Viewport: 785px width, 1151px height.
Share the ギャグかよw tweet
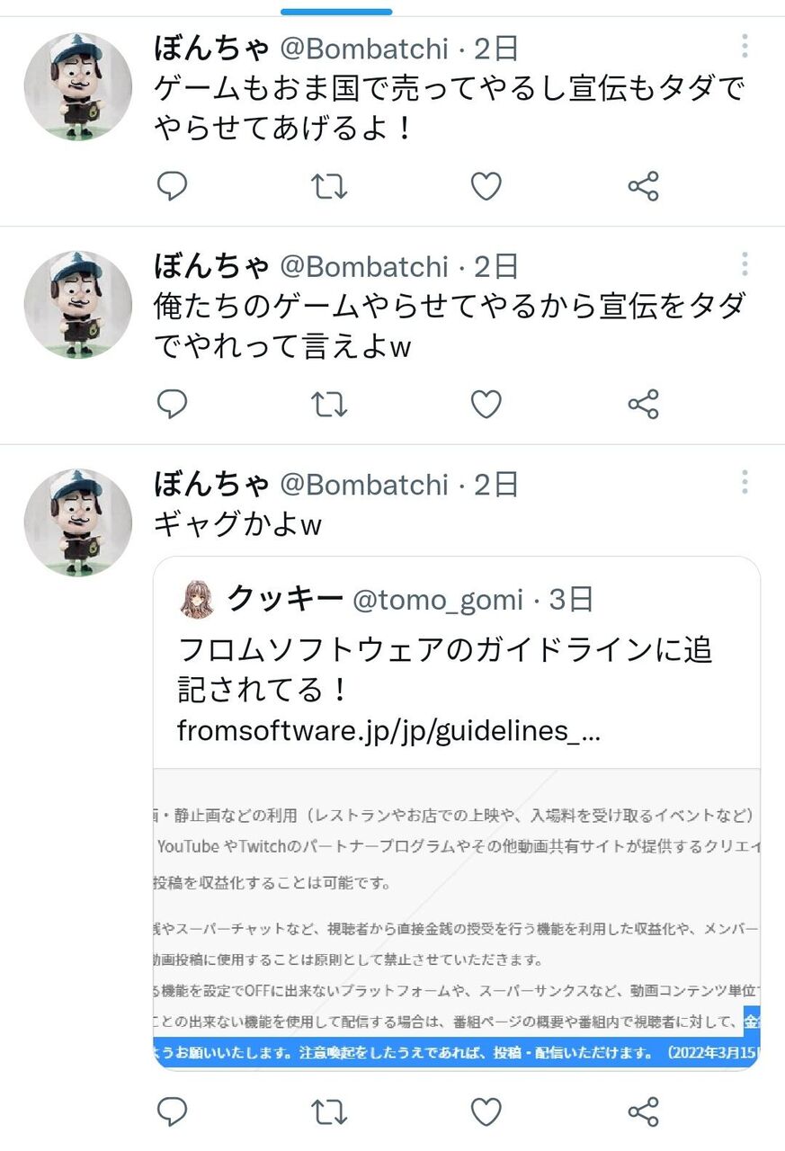[x=643, y=1112]
